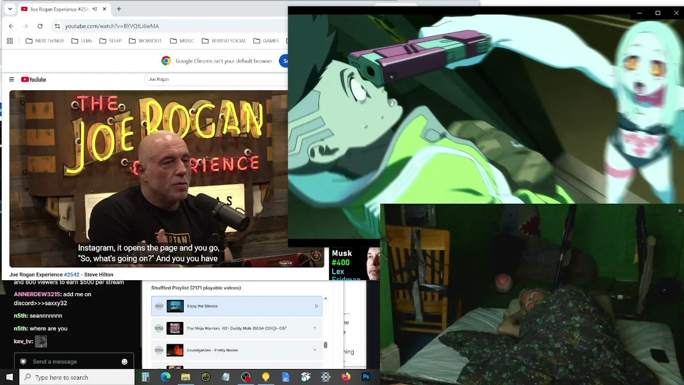Open the light bulb taskbar app

point(266,377)
